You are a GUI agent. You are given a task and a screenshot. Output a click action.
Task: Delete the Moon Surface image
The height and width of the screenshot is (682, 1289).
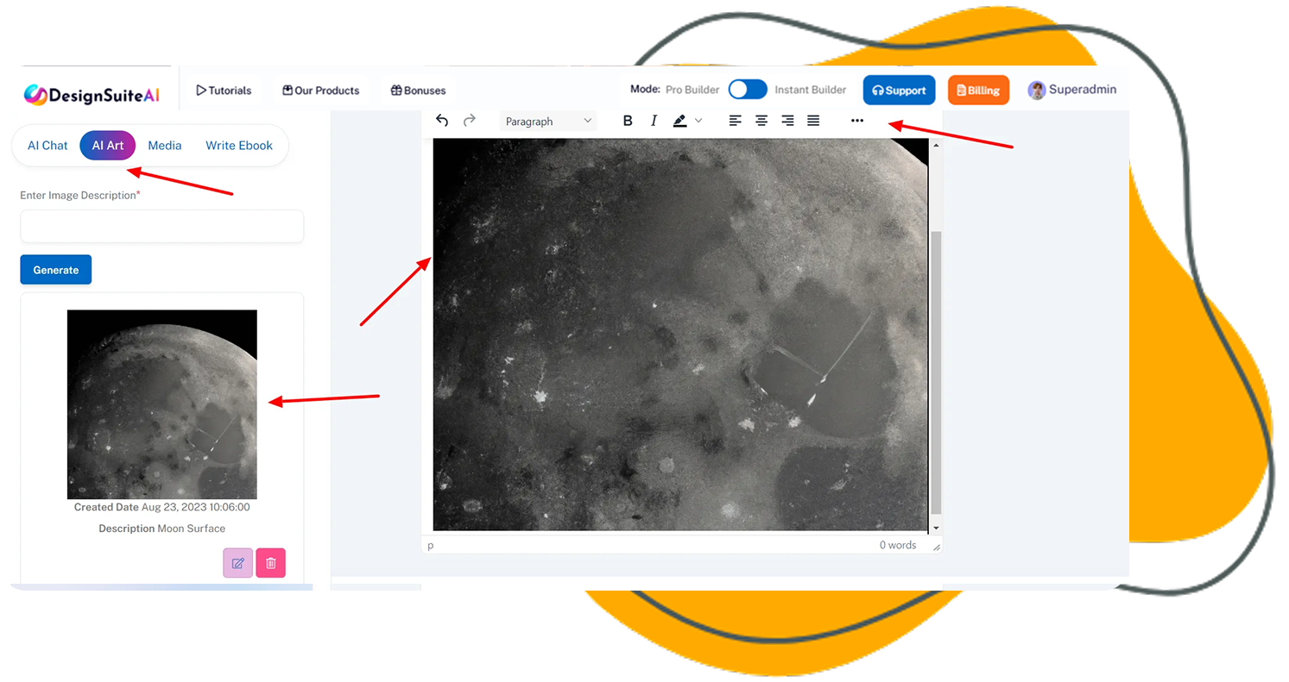click(270, 563)
